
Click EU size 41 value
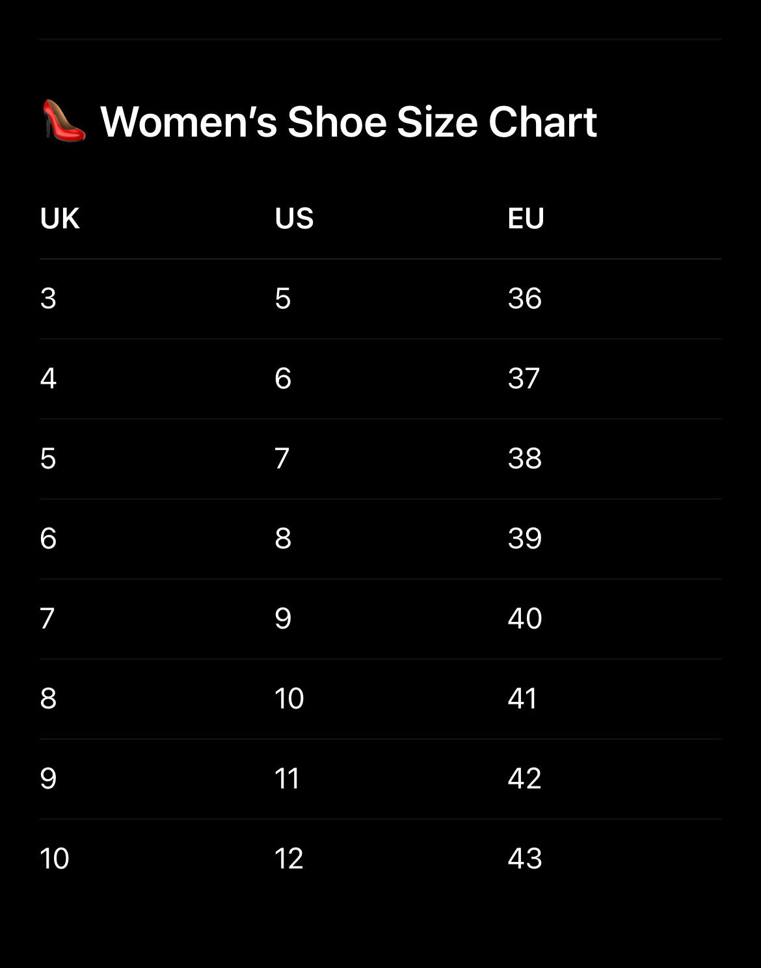coord(522,699)
